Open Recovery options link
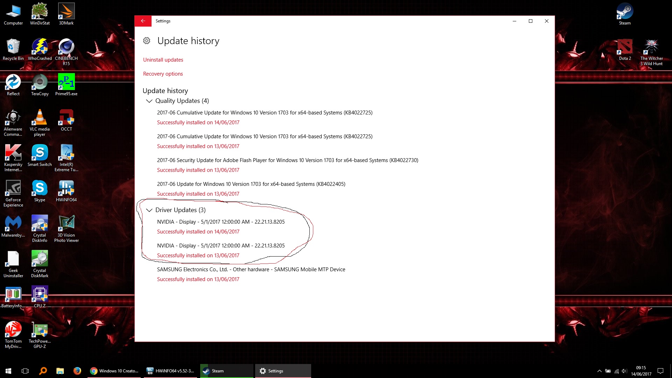The width and height of the screenshot is (672, 378). (163, 74)
